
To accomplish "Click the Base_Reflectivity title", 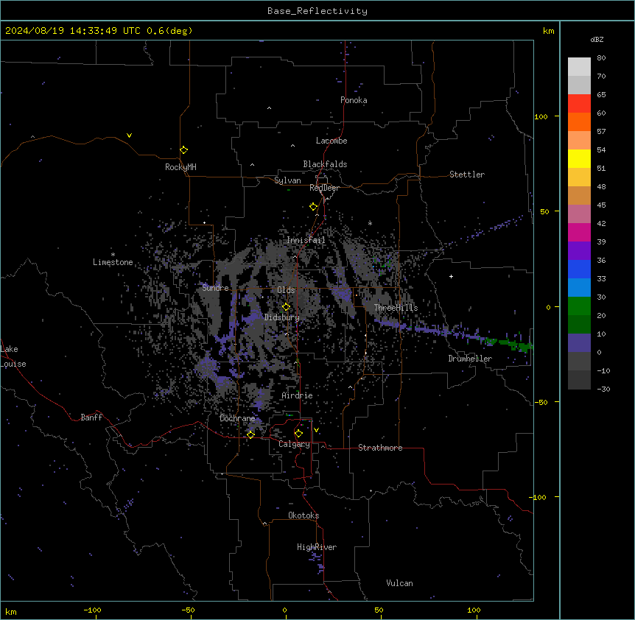I will point(317,11).
